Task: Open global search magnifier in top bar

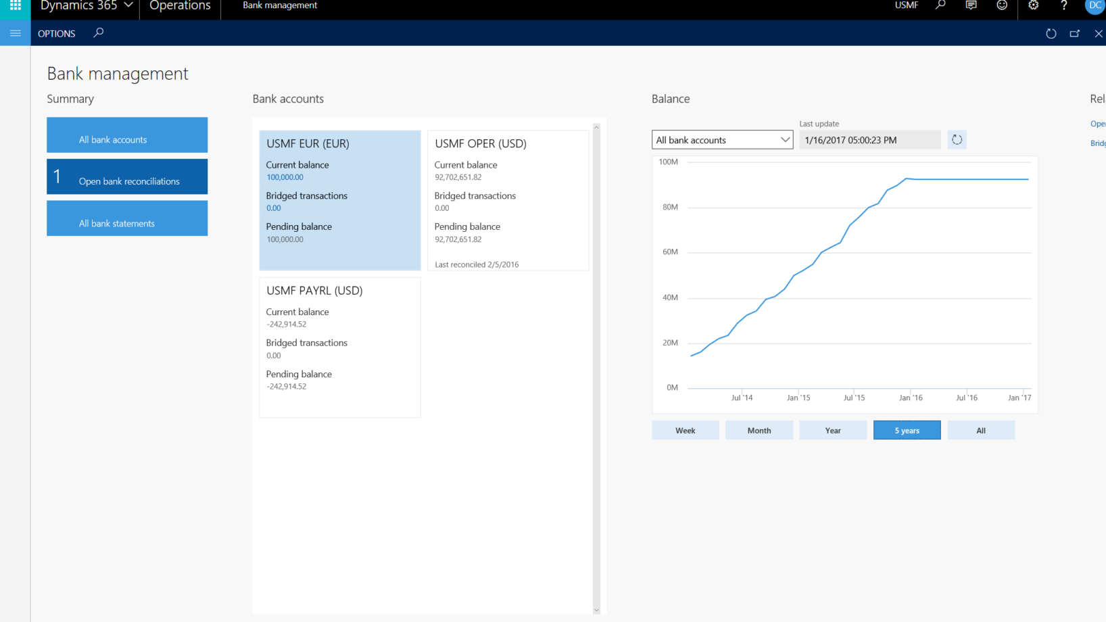Action: (940, 5)
